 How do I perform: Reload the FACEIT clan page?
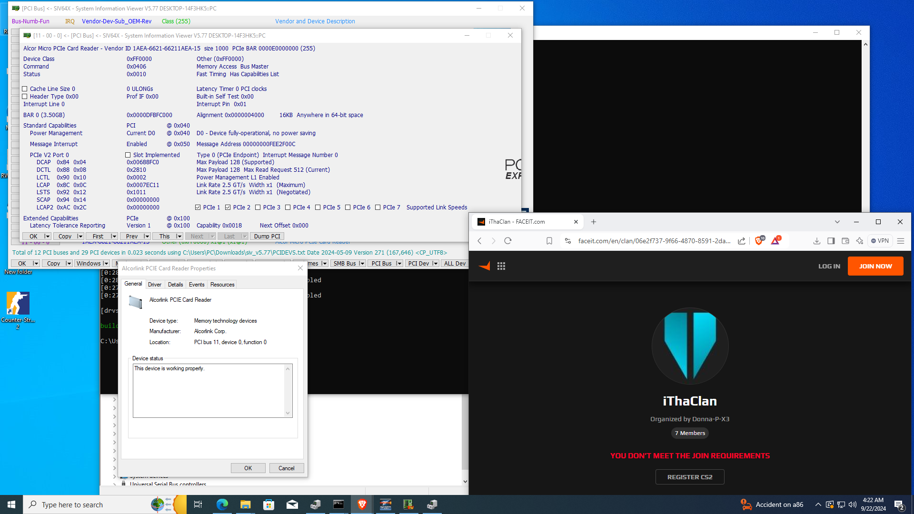click(508, 241)
